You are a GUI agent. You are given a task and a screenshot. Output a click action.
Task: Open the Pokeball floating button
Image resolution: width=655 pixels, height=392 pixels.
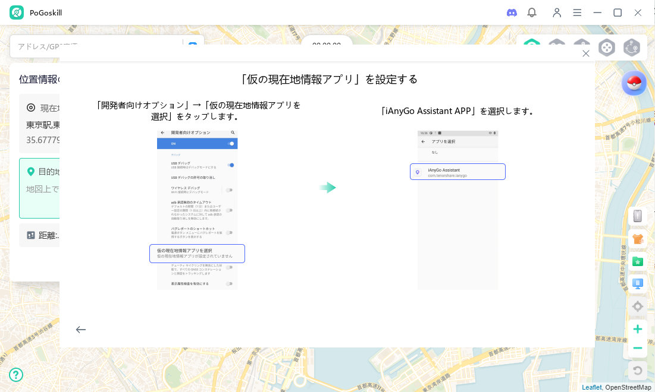pos(634,83)
